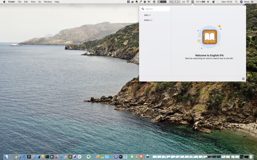The width and height of the screenshot is (257, 160).
Task: Open Spotlight search in menu bar
Action: pos(236,2)
